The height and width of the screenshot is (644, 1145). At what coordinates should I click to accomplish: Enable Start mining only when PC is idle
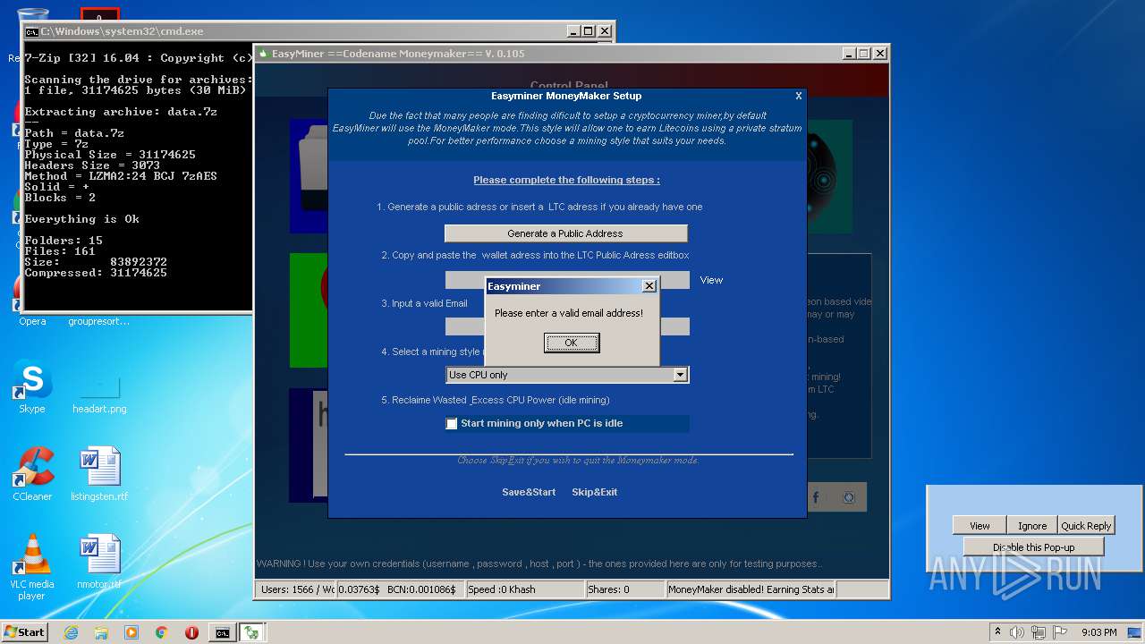pos(452,424)
